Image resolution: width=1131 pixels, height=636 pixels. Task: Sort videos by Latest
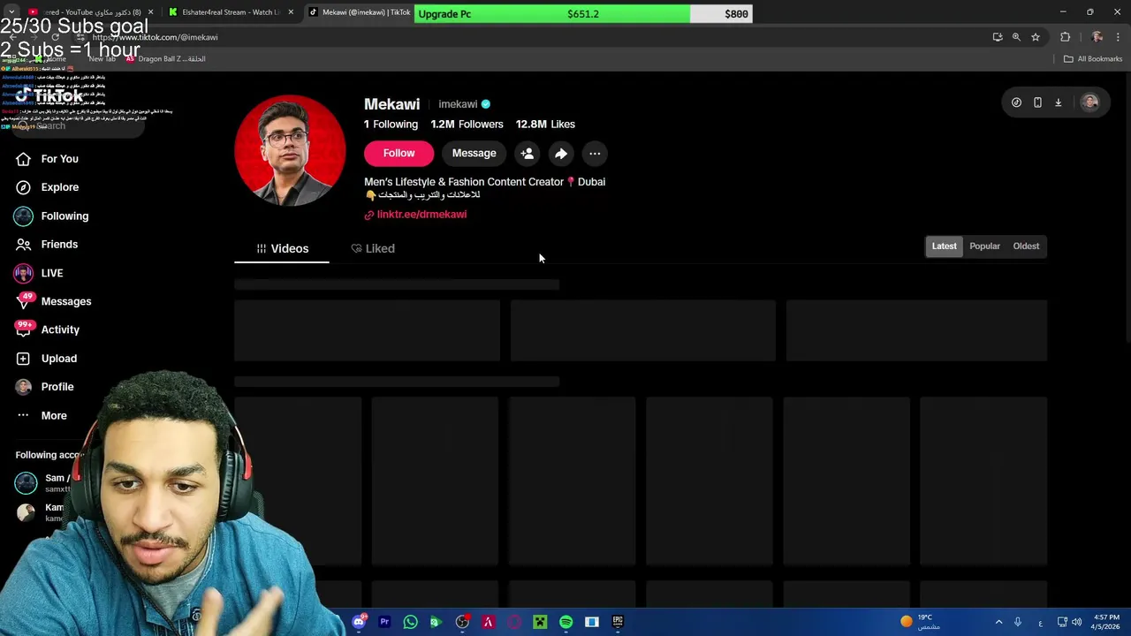pyautogui.click(x=944, y=246)
